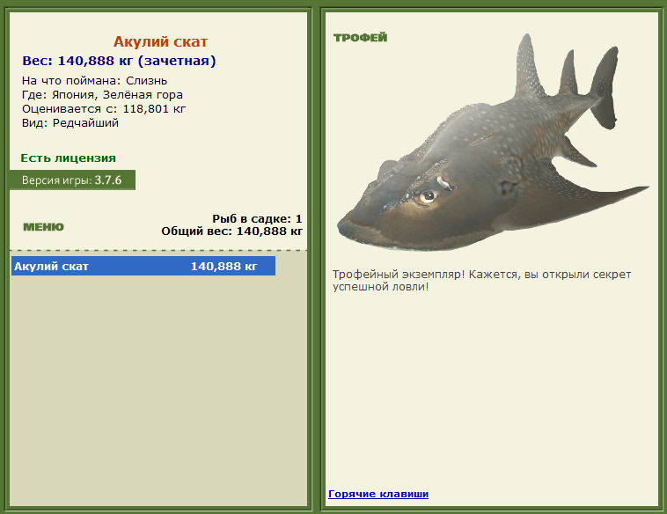Click the Вес: 140,888 кг (зачетная) line

pos(119,61)
